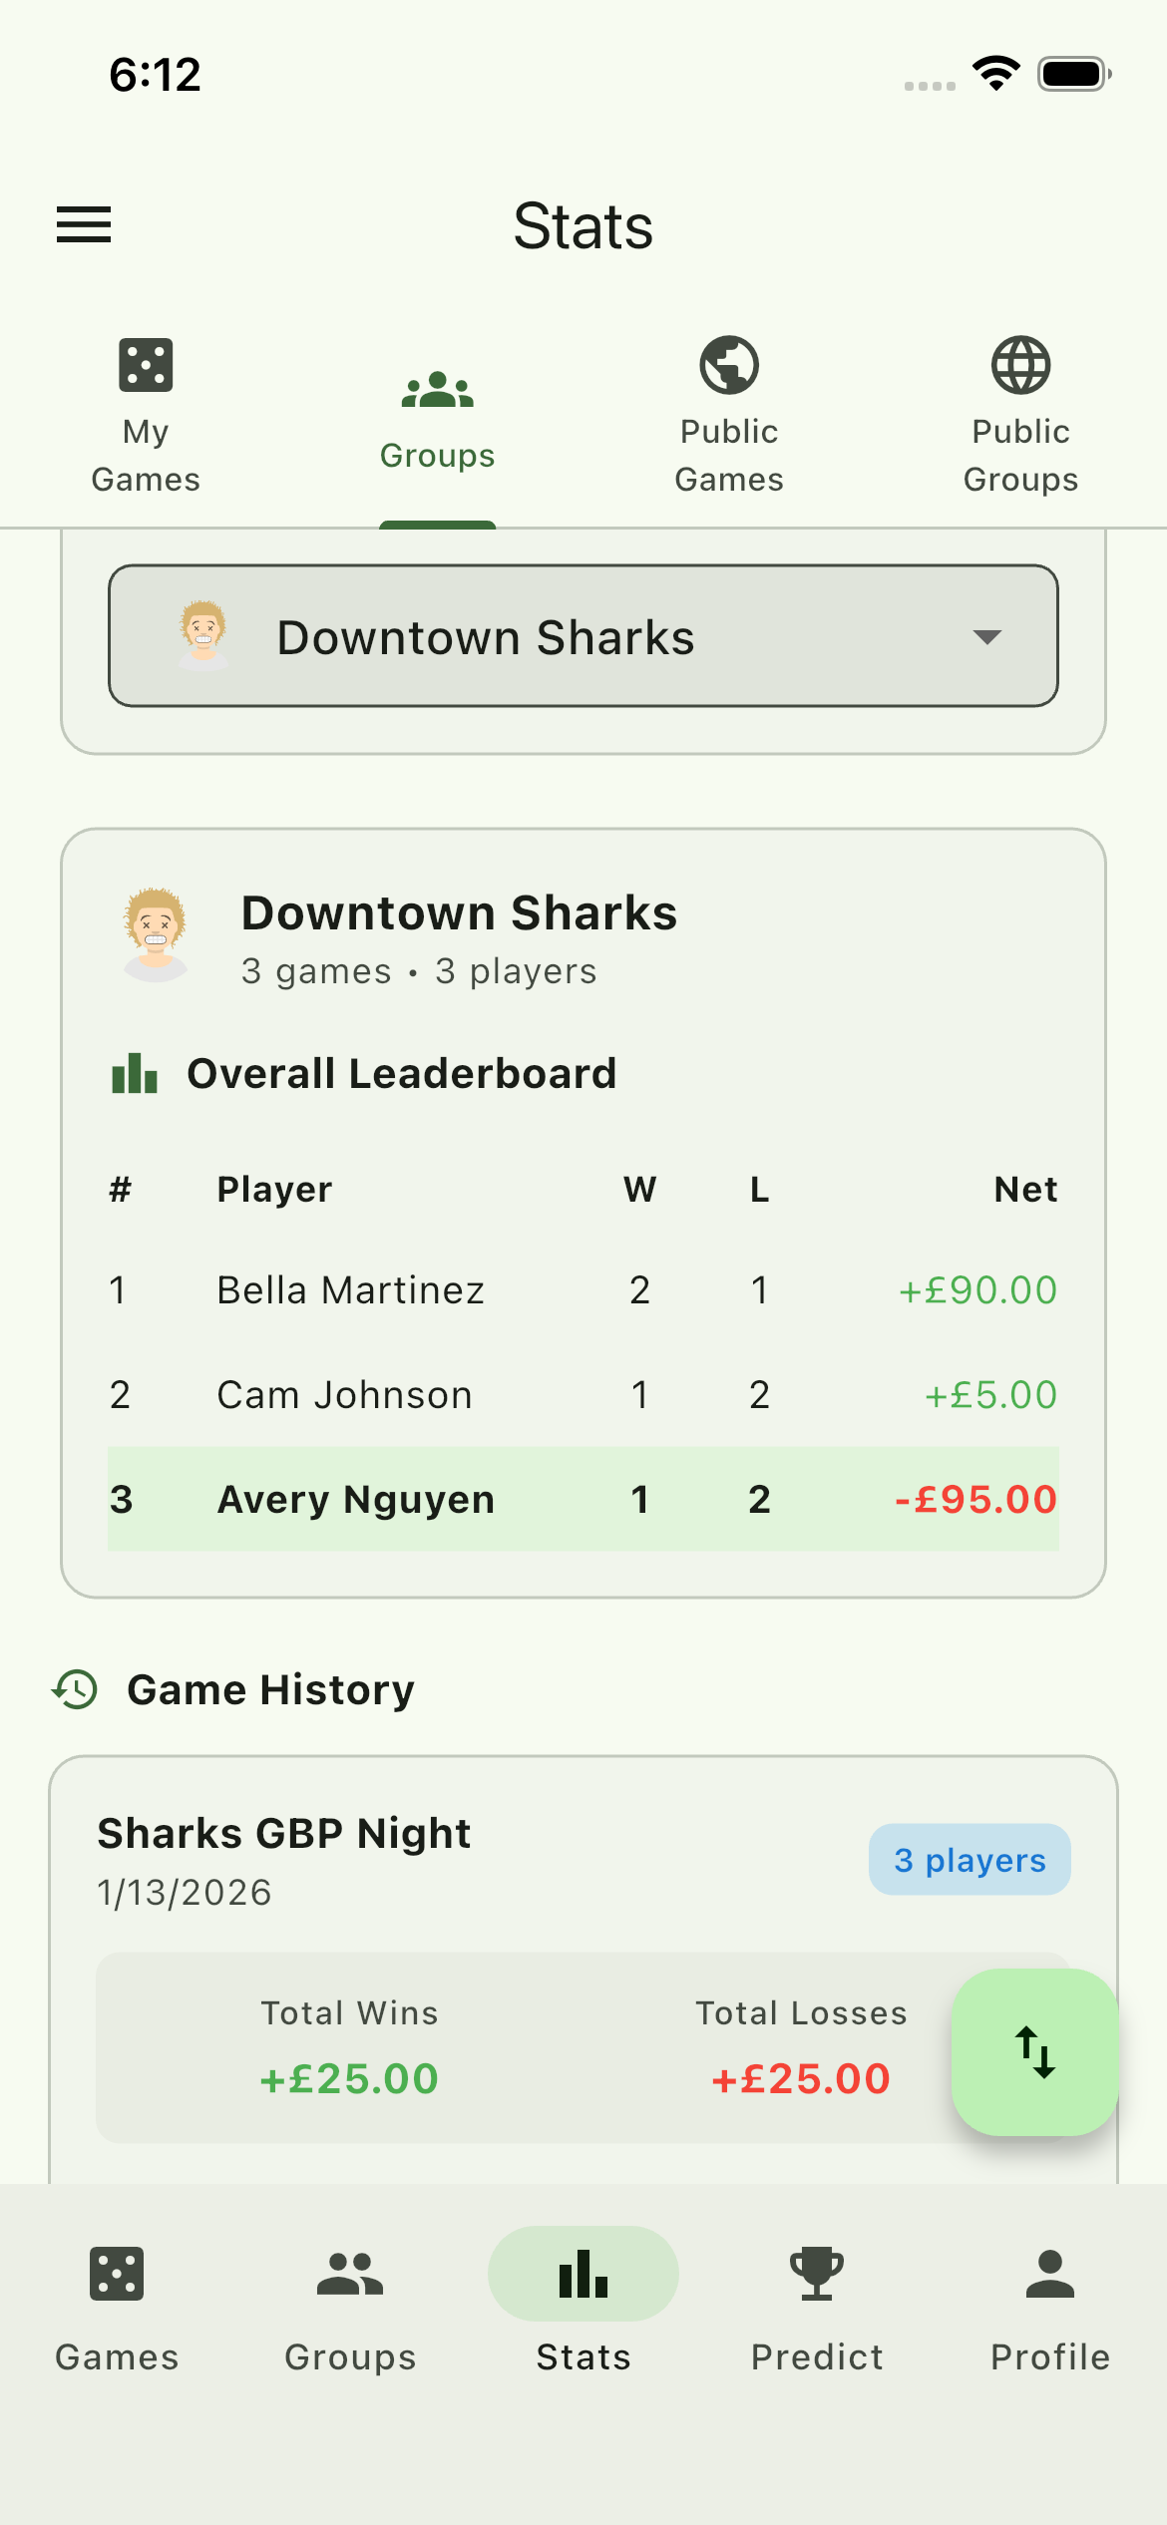The image size is (1167, 2525).
Task: Switch to the Groups tab
Action: click(x=437, y=419)
